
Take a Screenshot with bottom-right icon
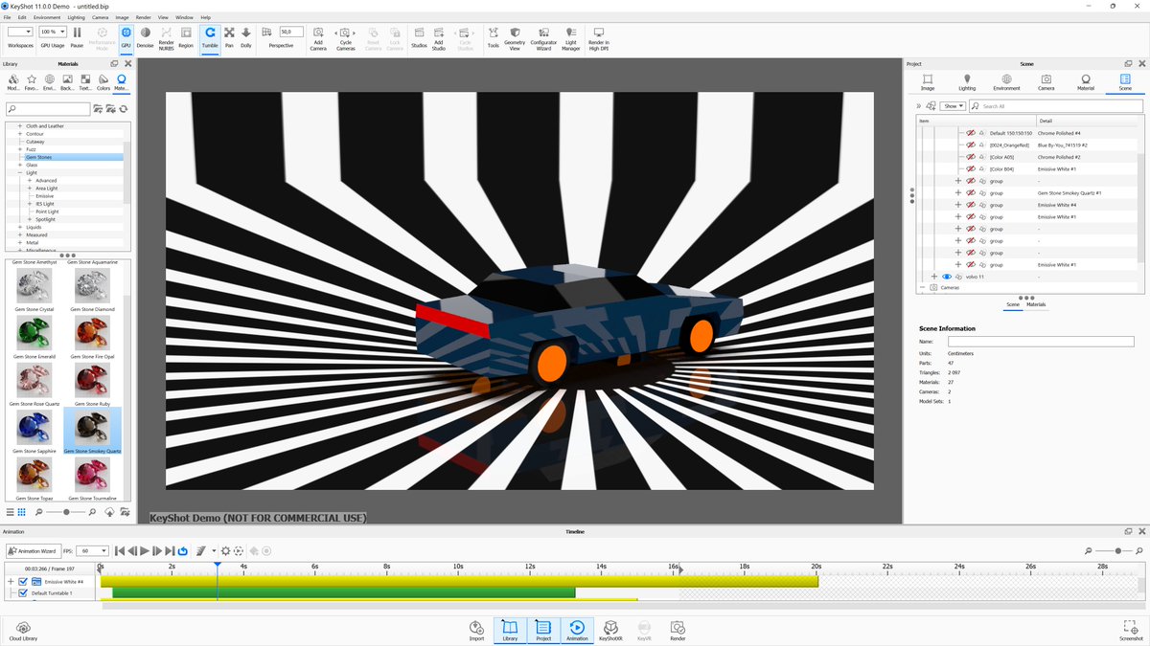(x=1131, y=630)
